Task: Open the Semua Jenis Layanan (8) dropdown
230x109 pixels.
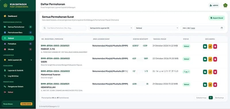Action: tap(110, 28)
